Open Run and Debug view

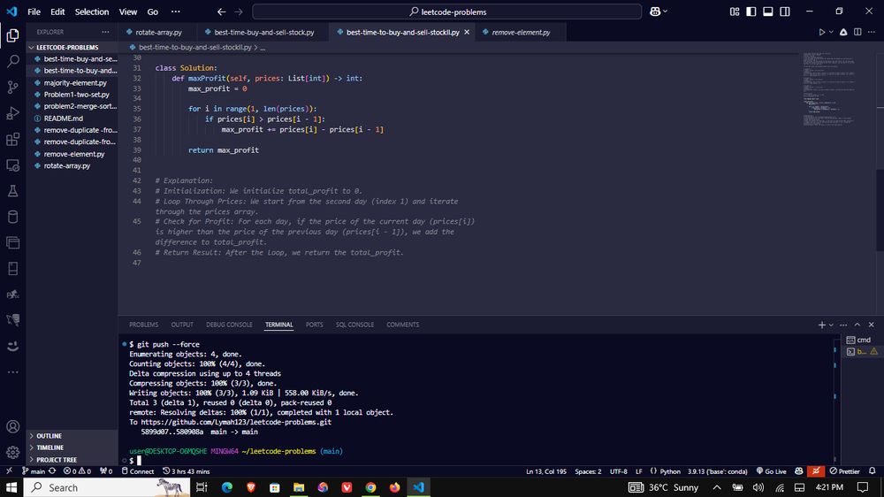tap(12, 113)
